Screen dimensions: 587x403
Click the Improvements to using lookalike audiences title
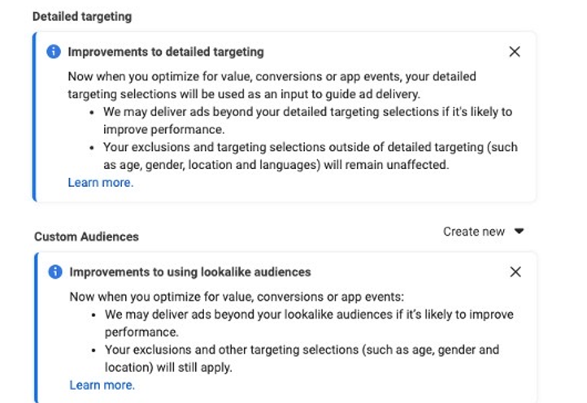190,272
